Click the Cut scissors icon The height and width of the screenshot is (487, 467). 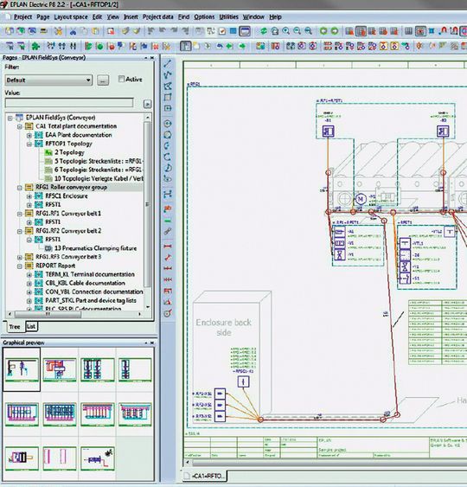click(x=73, y=31)
